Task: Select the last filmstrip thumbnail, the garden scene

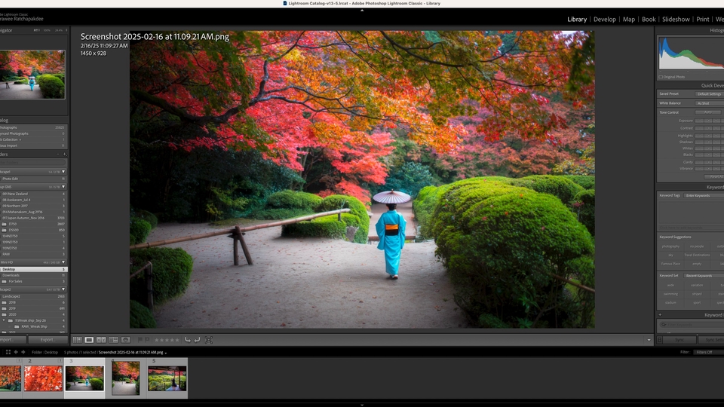Action: (167, 378)
